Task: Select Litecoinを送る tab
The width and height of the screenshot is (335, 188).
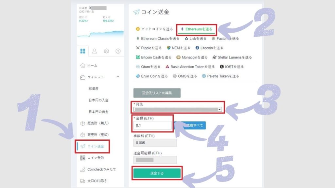Action: pos(209,48)
